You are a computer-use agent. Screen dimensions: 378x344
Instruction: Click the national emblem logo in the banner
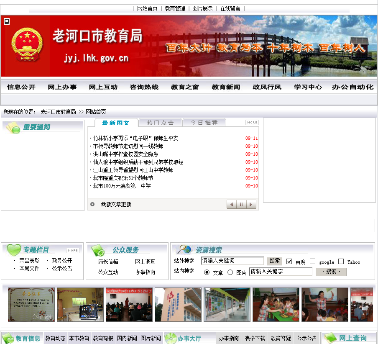pyautogui.click(x=27, y=44)
